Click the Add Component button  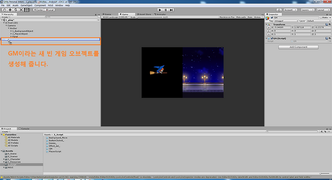(x=298, y=47)
